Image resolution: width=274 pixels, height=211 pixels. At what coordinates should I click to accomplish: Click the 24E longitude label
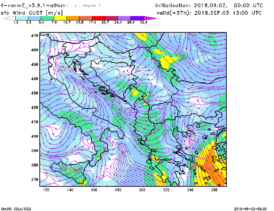[x=190, y=190]
